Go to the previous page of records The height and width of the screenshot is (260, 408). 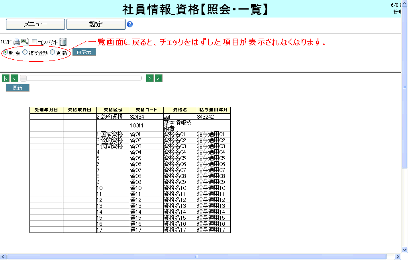tap(14, 78)
